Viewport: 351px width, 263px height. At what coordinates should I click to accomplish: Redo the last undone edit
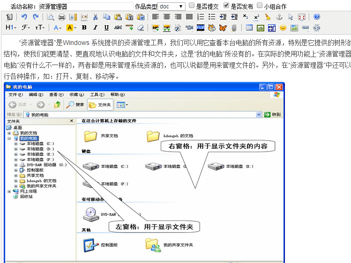(36, 17)
